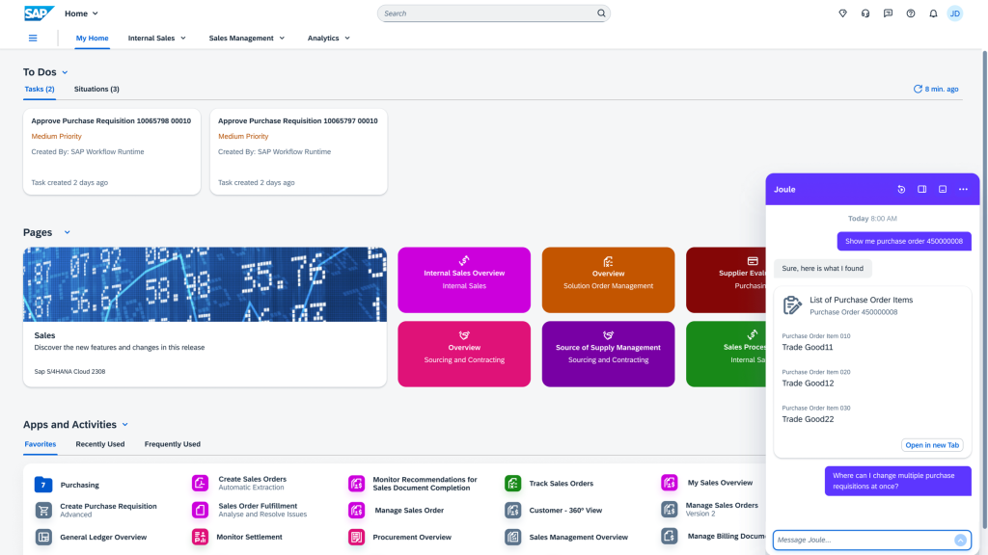Open Source of Supply Management tile
Screen dimensions: 988x555
click(608, 354)
